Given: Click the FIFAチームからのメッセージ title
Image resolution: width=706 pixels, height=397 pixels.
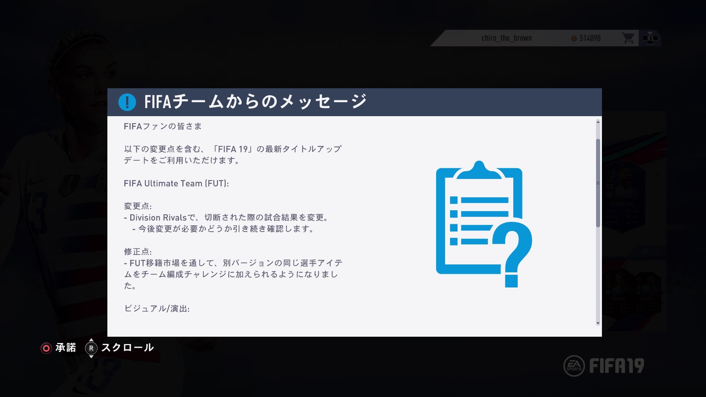Looking at the screenshot, I should pyautogui.click(x=256, y=102).
